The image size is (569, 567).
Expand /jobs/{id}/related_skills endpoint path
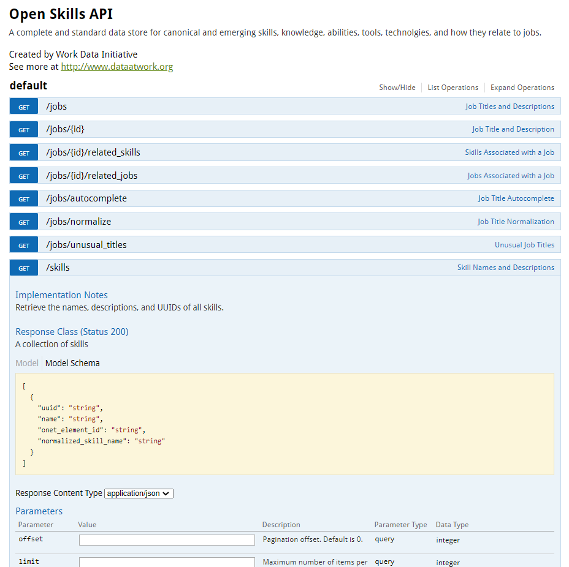(93, 152)
